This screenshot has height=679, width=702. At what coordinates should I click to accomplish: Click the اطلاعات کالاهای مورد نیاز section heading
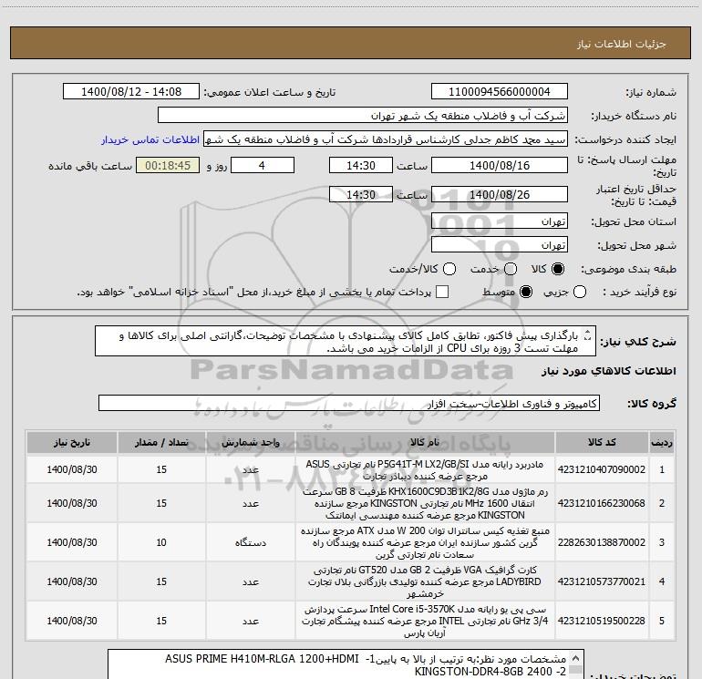point(609,371)
